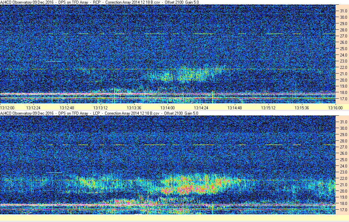Image resolution: width=349 pixels, height=222 pixels.
Task: Click the 23.0 frequency label in RCP panel
Action: (343, 61)
